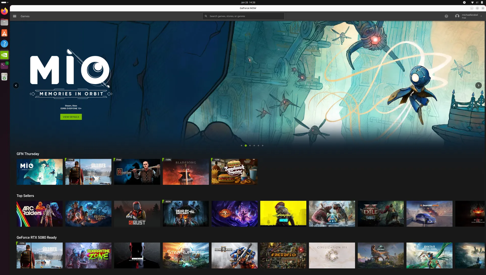Expand the account dropdown arrow

click(481, 16)
